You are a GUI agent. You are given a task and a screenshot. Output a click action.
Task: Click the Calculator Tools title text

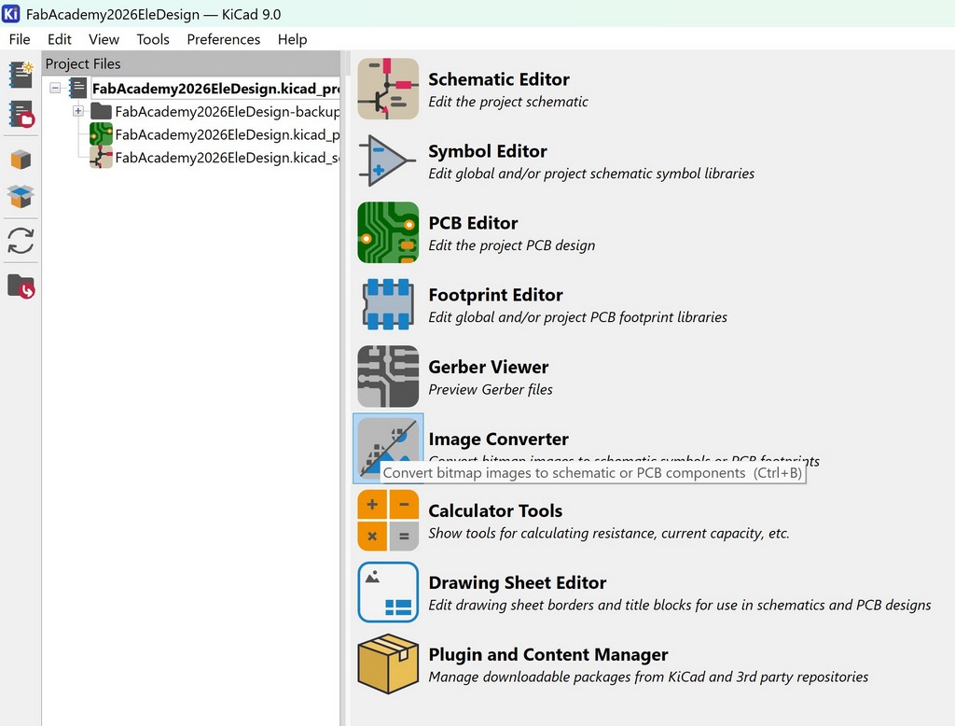(x=496, y=510)
